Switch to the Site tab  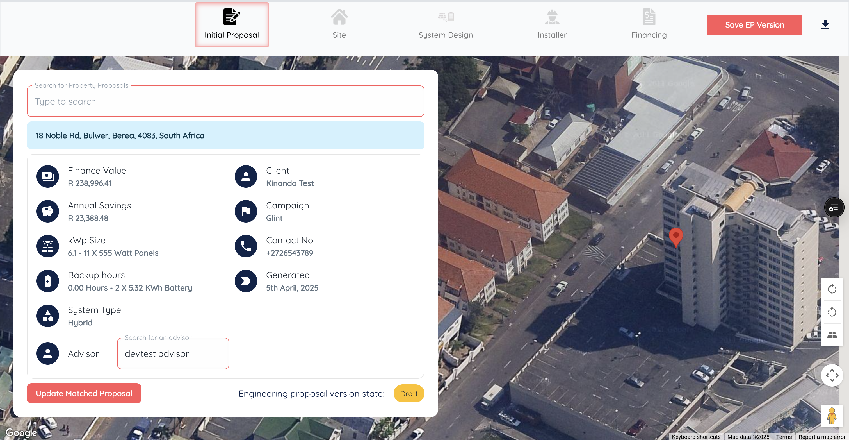click(x=339, y=25)
